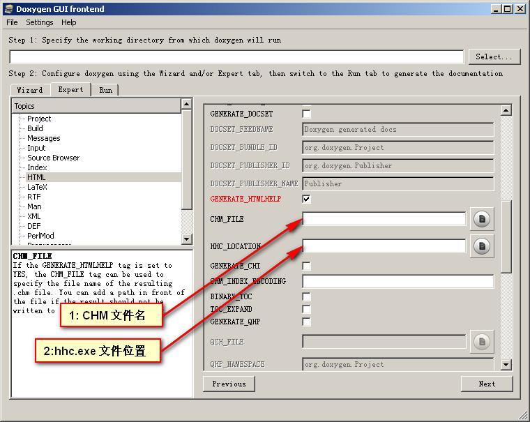
Task: Open the Help menu
Action: tap(68, 22)
